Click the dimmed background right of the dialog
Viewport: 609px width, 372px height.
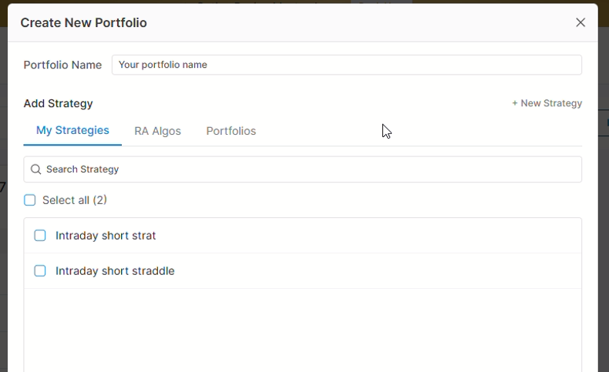point(604,231)
